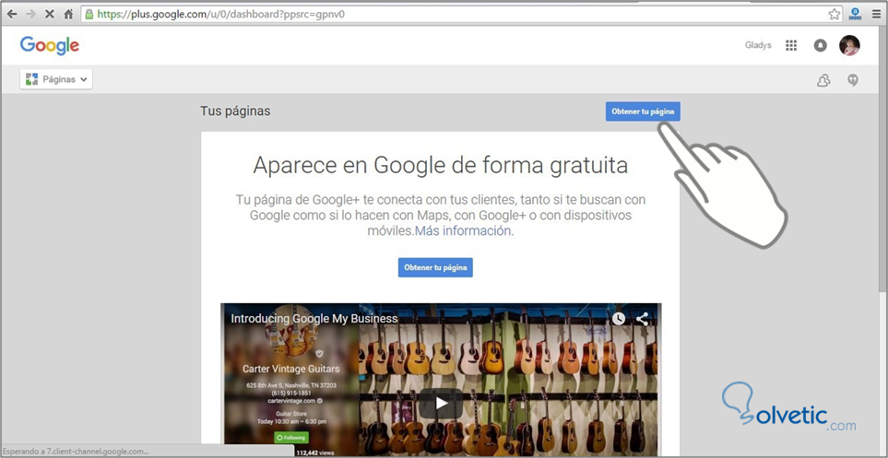Click the browser forward arrow
Image resolution: width=888 pixels, height=458 pixels.
30,14
